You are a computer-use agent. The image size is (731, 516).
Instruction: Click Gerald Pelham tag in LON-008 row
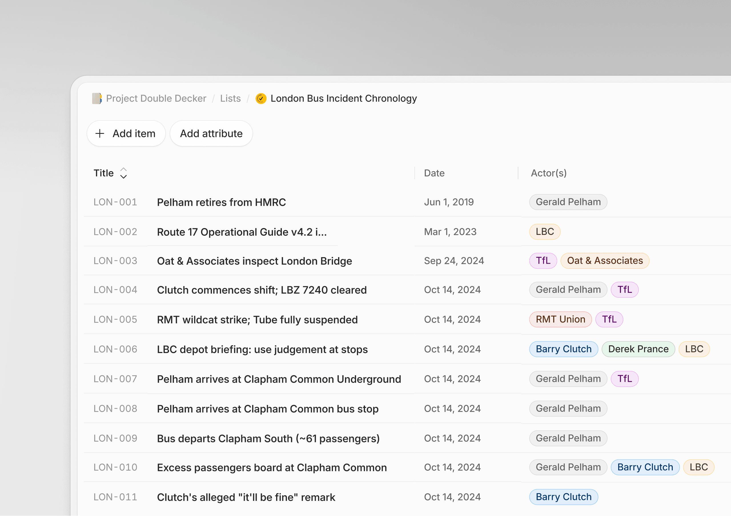[568, 408]
